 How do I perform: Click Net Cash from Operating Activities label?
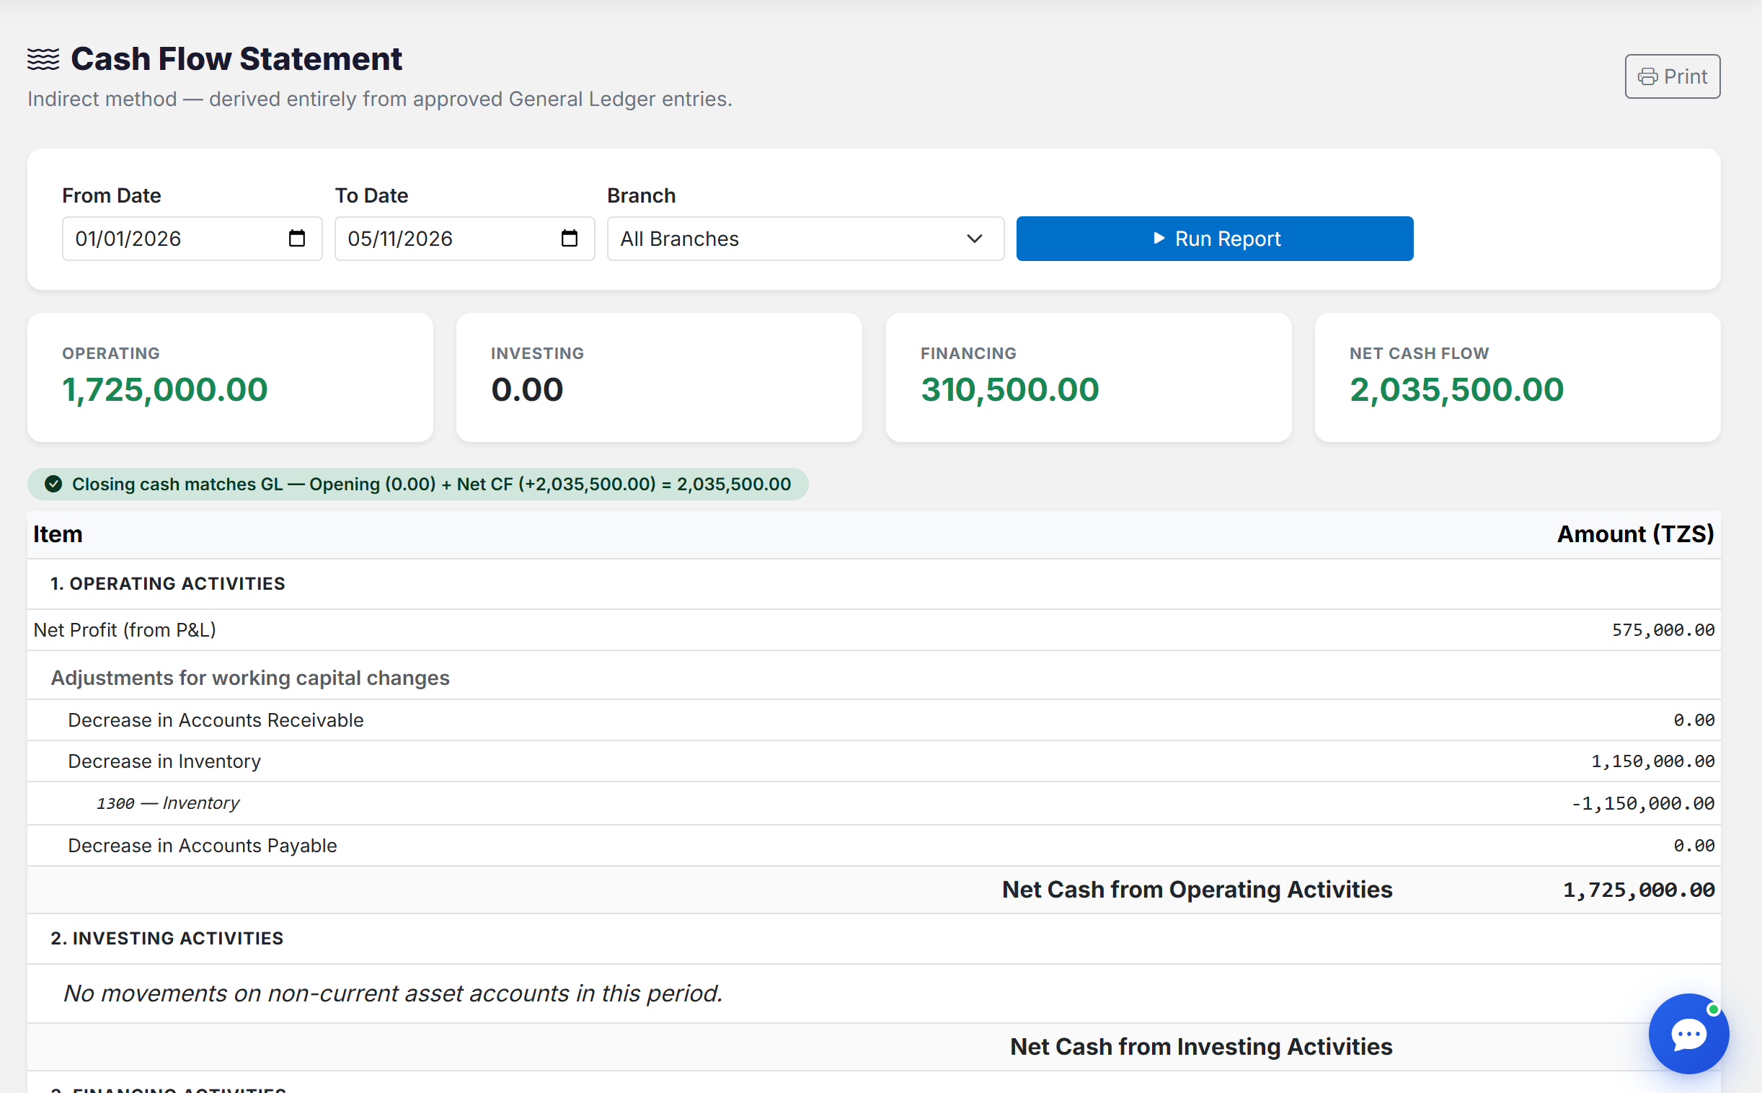click(1197, 890)
